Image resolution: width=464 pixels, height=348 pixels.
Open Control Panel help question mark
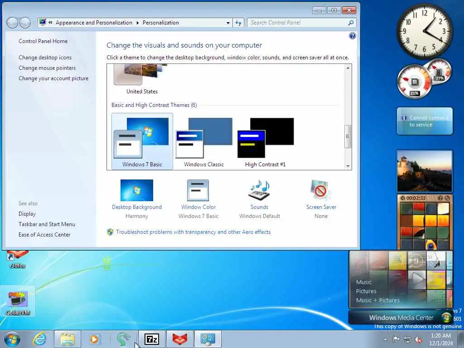(x=352, y=36)
